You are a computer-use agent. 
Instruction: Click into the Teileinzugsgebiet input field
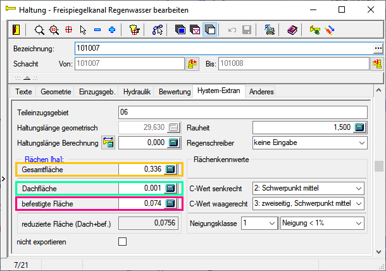[x=242, y=111]
